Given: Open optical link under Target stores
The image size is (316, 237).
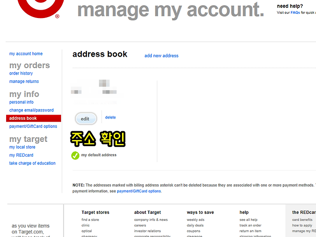Looking at the screenshot, I should 86,231.
